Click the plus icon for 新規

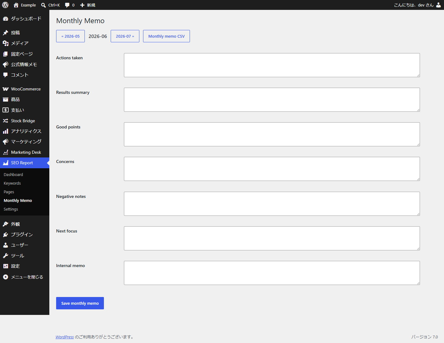point(82,5)
